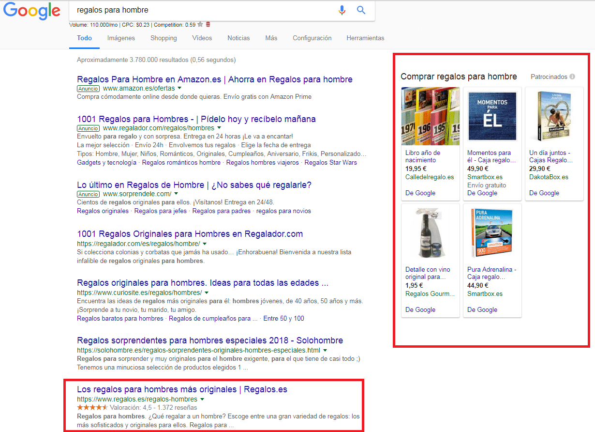The width and height of the screenshot is (595, 432).
Task: Open 'Lo último en Regalos de Hombre' ad
Action: click(x=194, y=185)
